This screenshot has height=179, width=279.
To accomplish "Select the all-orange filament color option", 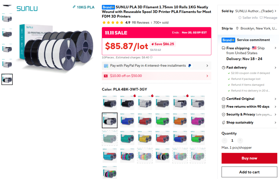I will pyautogui.click(x=180, y=120).
